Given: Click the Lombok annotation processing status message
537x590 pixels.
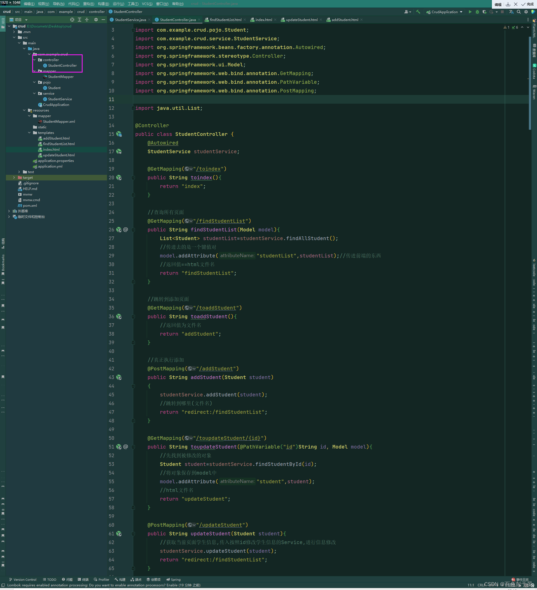Looking at the screenshot, I should [x=104, y=585].
